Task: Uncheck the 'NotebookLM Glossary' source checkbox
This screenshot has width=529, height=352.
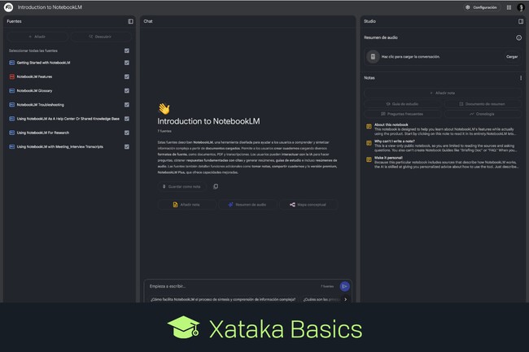Action: (x=127, y=90)
